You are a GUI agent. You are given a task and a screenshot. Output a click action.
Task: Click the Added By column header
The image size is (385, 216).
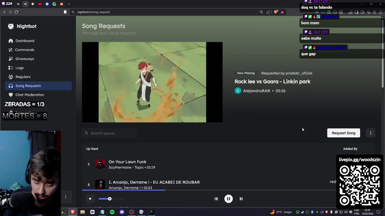click(350, 149)
